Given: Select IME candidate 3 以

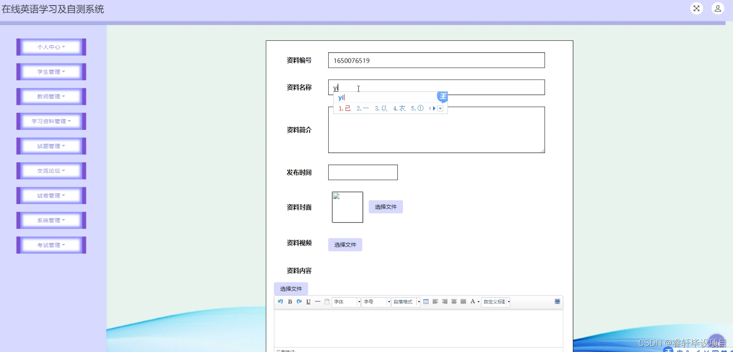Looking at the screenshot, I should pos(381,109).
